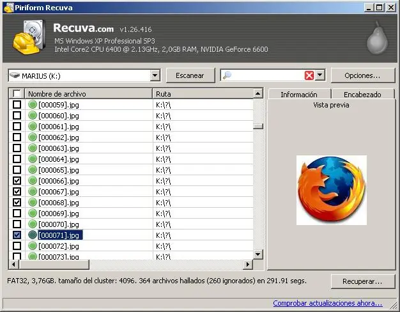400x312 pixels.
Task: Click green status dot of [000070].jpg
Action: [33, 224]
